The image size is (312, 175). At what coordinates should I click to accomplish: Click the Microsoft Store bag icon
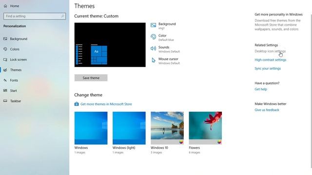point(77,104)
